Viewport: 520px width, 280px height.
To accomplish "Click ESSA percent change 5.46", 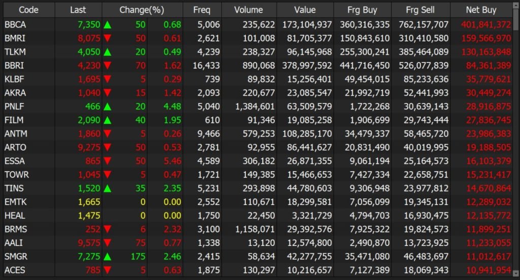I will click(x=173, y=161).
